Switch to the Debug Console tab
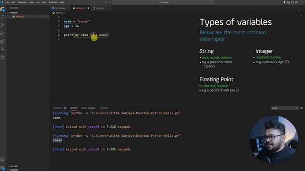305x171 pixels. (88, 108)
